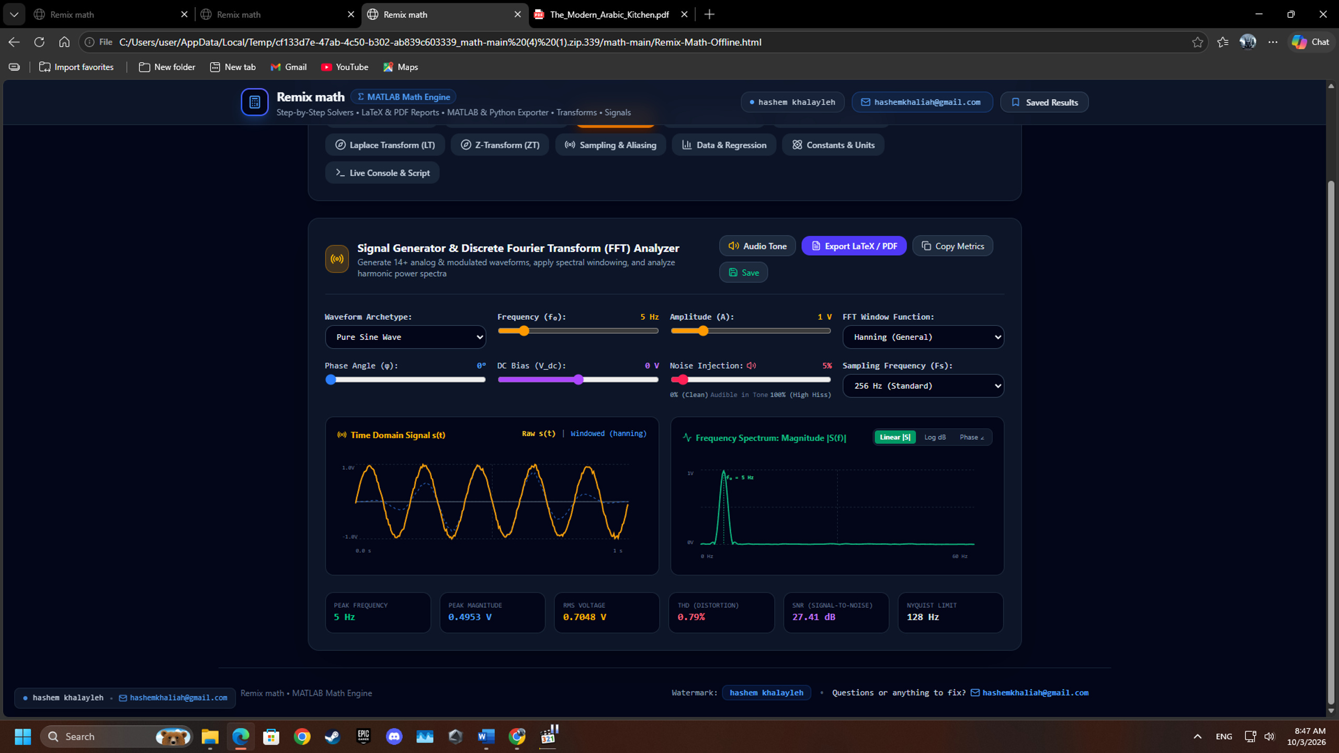Click the Remix math calculator logo icon
1339x753 pixels.
[x=254, y=102]
